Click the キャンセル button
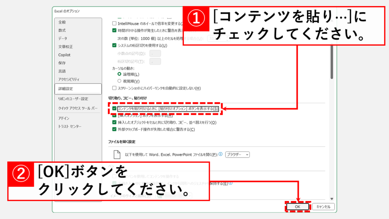 [x=323, y=206]
